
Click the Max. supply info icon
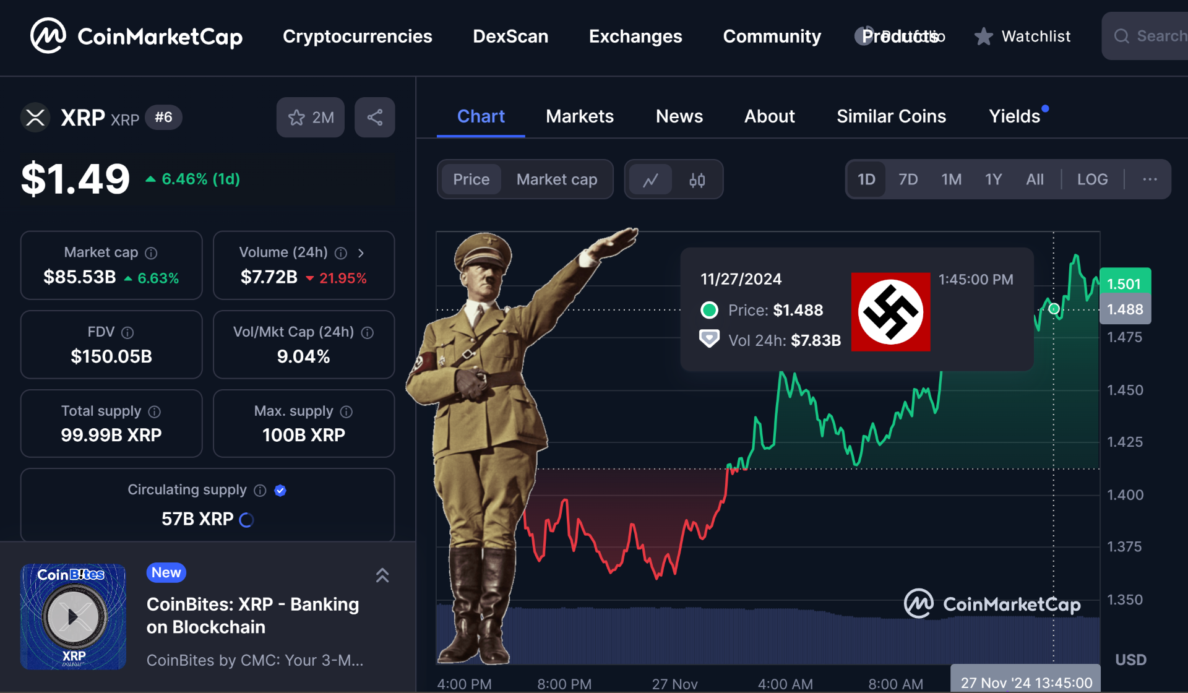click(x=346, y=411)
